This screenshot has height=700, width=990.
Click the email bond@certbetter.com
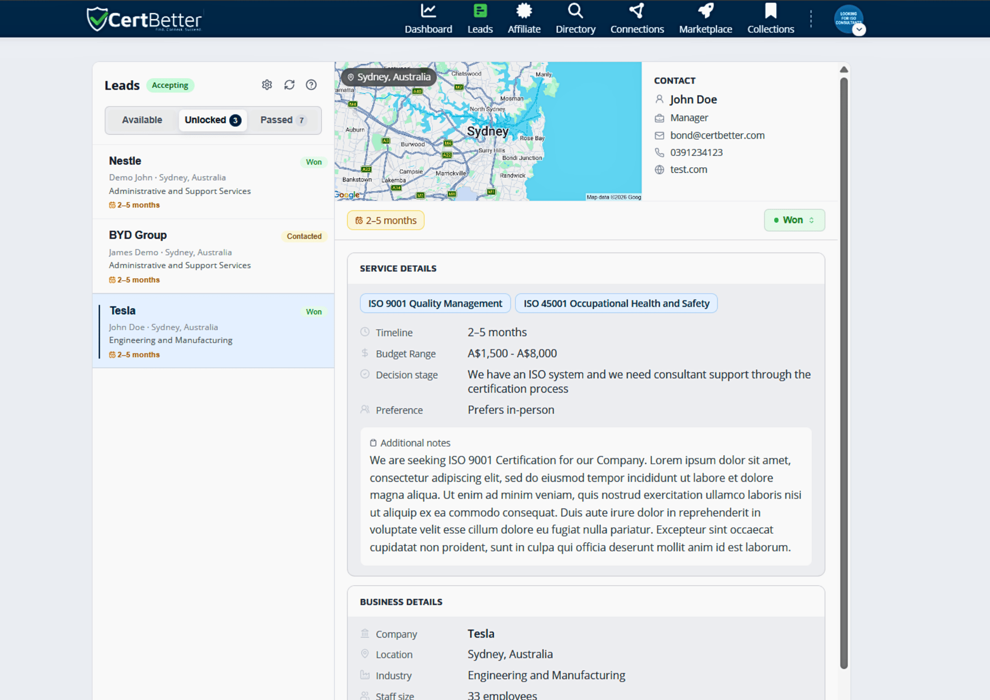click(x=717, y=135)
